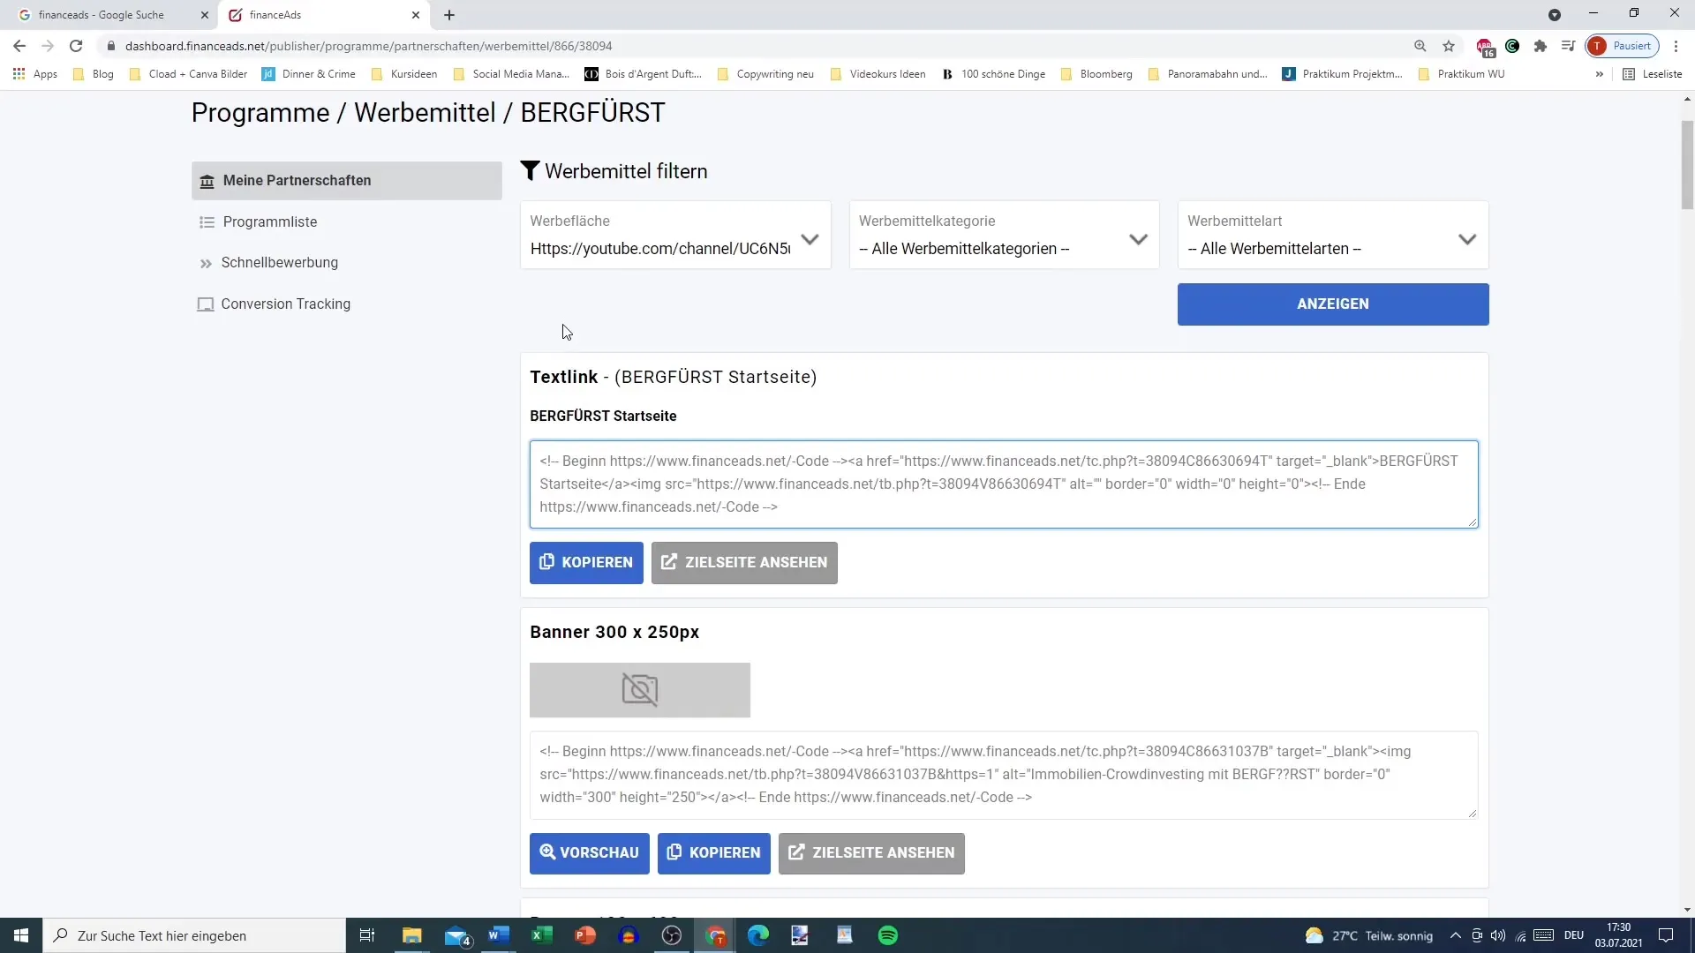Expand the Werbemittelkategorie dropdown
Screen dimensions: 1695x953
1004,235
